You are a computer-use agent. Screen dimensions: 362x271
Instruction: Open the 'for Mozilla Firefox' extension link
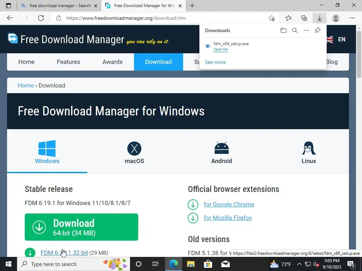coord(228,218)
